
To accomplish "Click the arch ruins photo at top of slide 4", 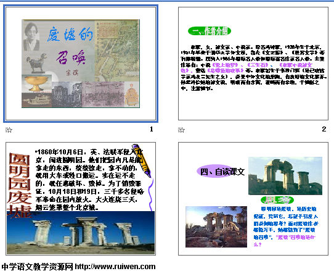I will coord(285,176).
